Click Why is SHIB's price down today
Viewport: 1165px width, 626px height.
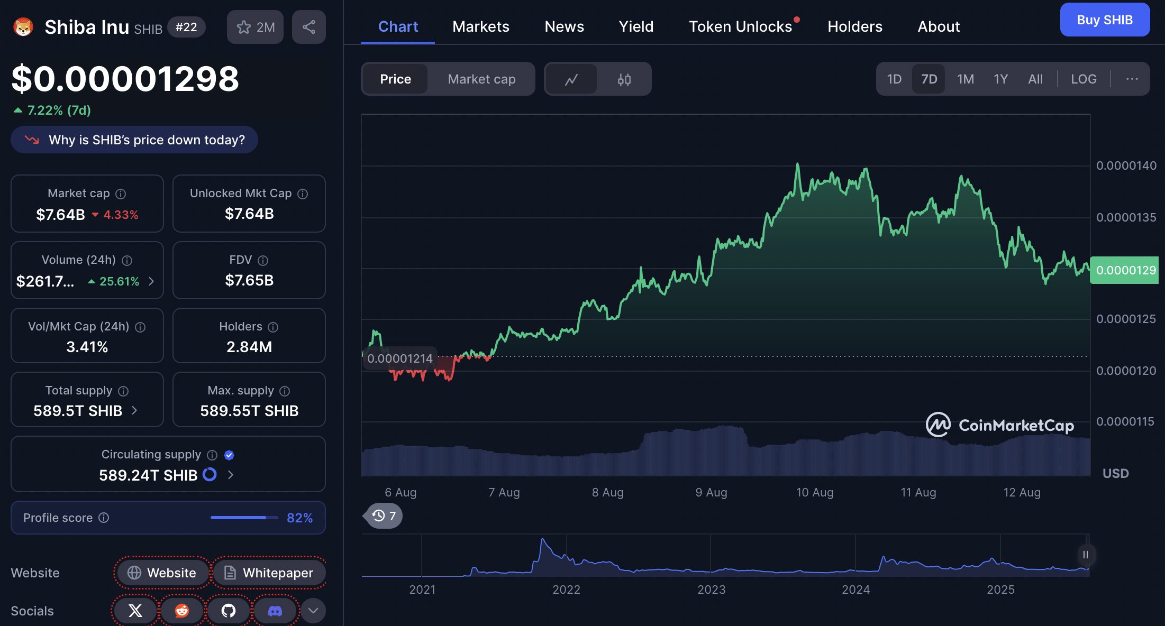(x=134, y=140)
